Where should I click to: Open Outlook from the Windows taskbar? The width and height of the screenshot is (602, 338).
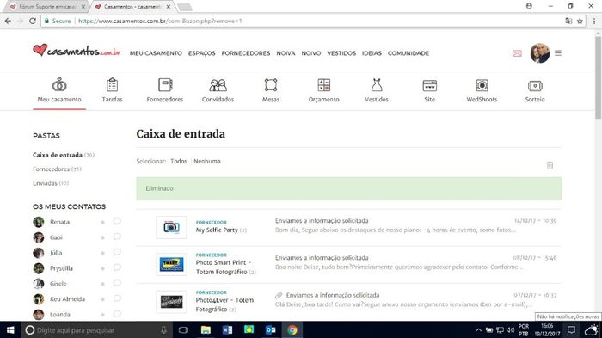271,330
